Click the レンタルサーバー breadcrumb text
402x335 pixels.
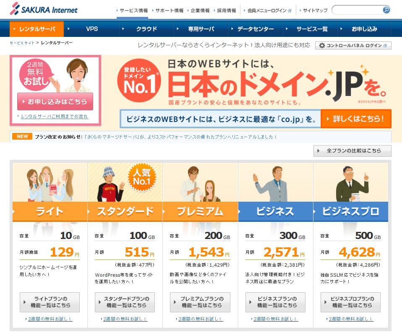57,43
